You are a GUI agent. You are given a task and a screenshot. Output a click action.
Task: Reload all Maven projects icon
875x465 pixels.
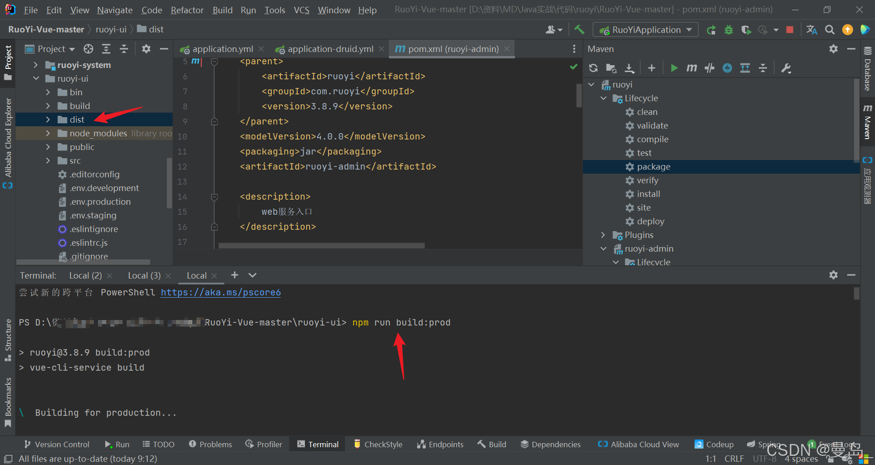(x=593, y=68)
